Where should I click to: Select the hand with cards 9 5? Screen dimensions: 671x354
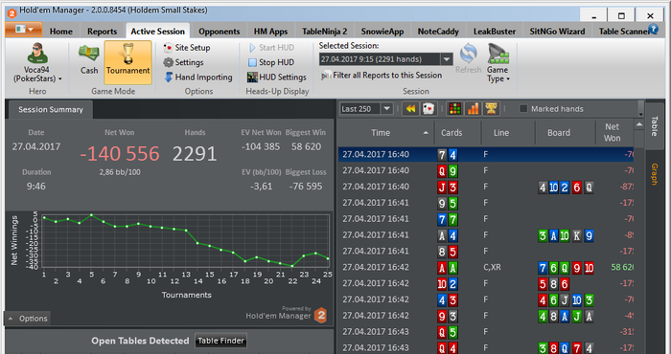coord(486,203)
